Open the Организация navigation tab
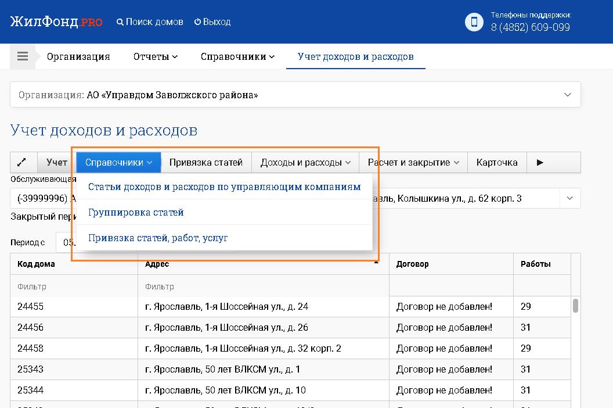 point(78,56)
